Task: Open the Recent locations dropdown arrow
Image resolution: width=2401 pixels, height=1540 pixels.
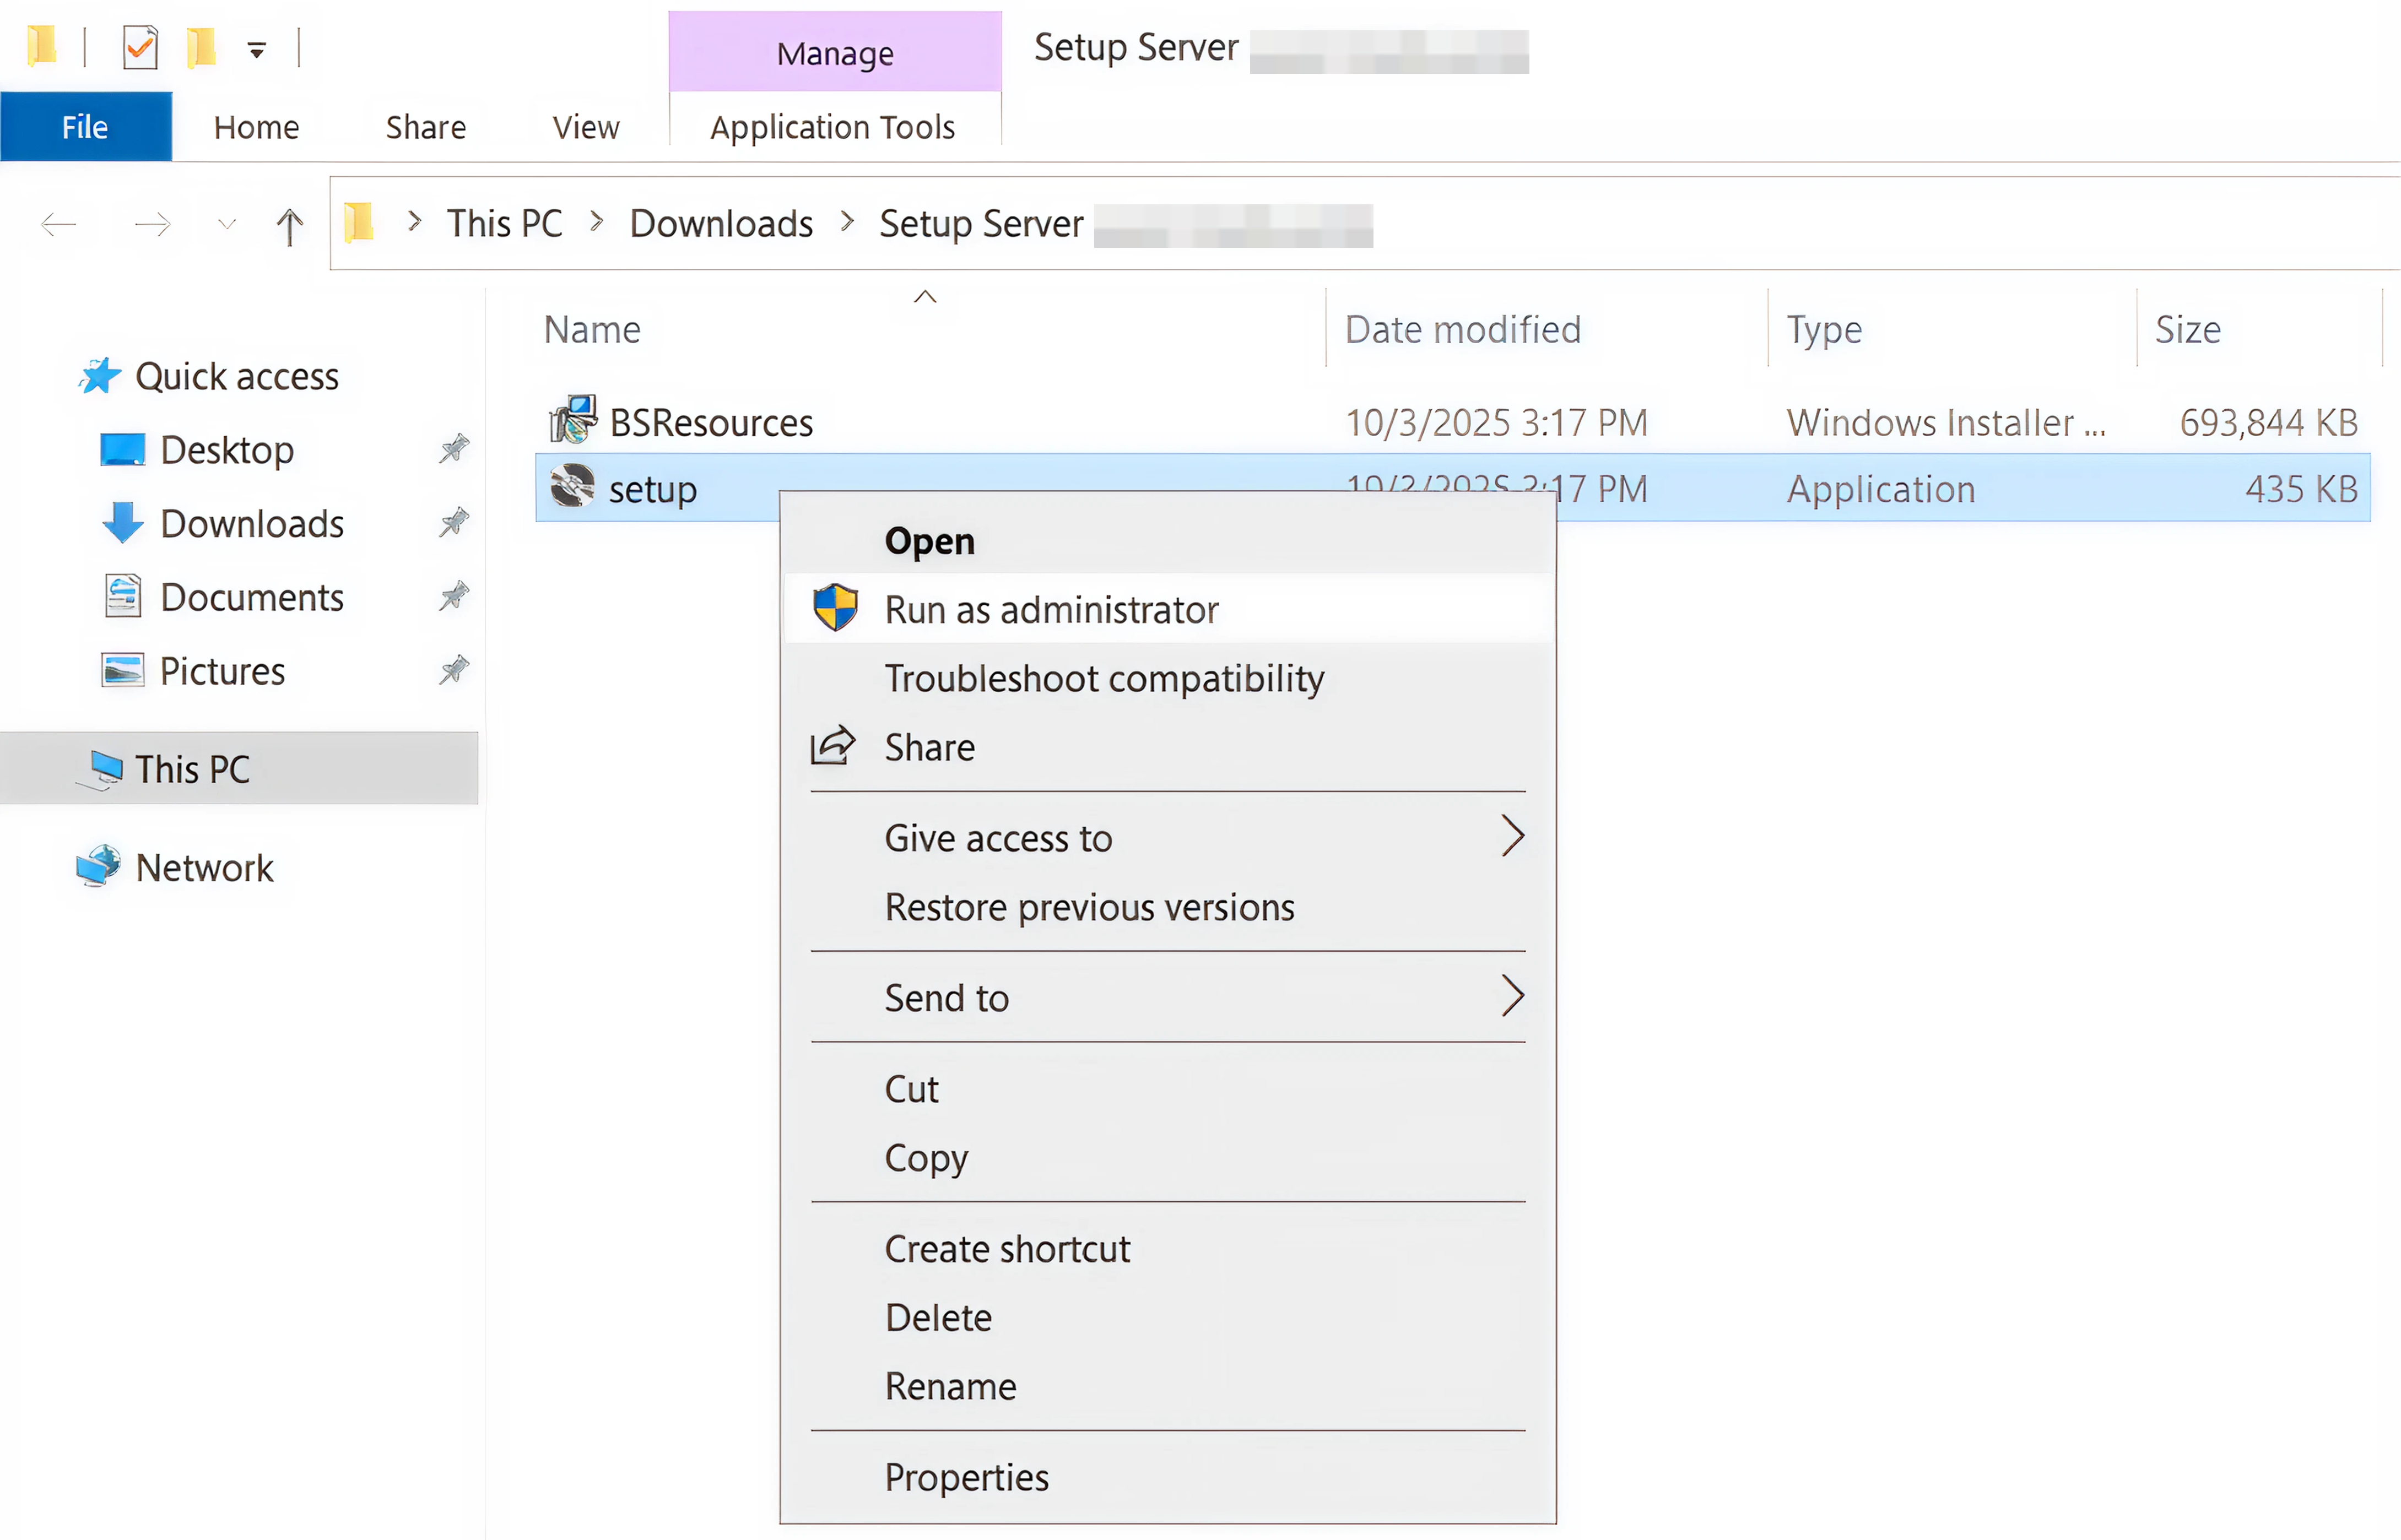Action: click(x=227, y=224)
